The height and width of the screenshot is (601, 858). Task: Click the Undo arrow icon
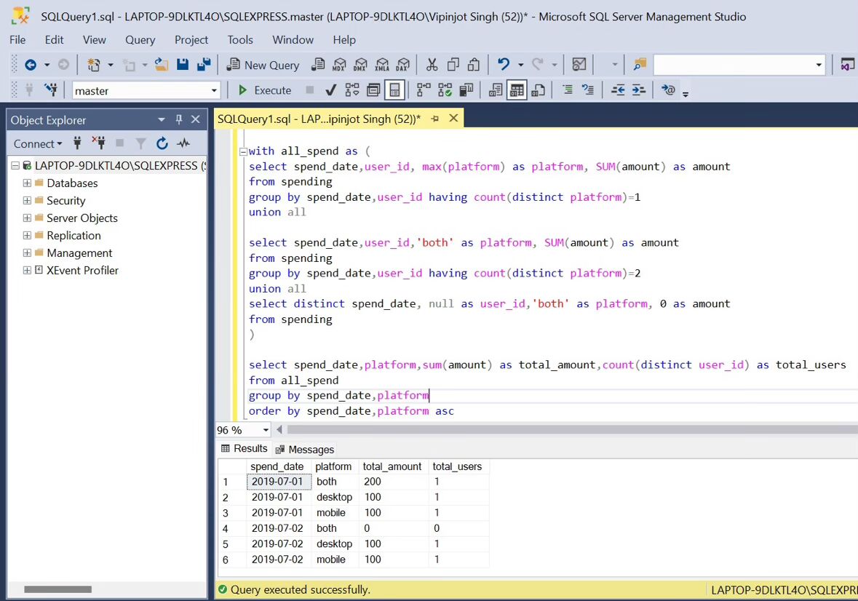coord(503,65)
